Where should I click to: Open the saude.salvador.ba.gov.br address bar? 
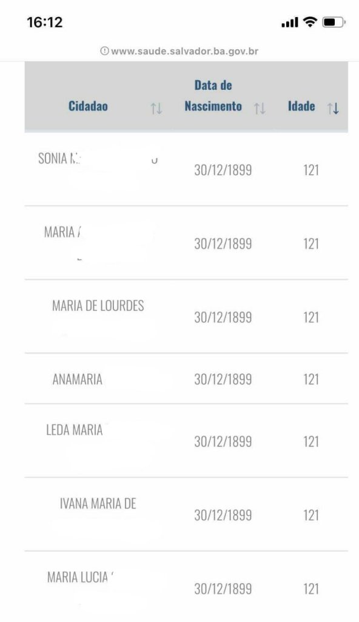pos(180,51)
